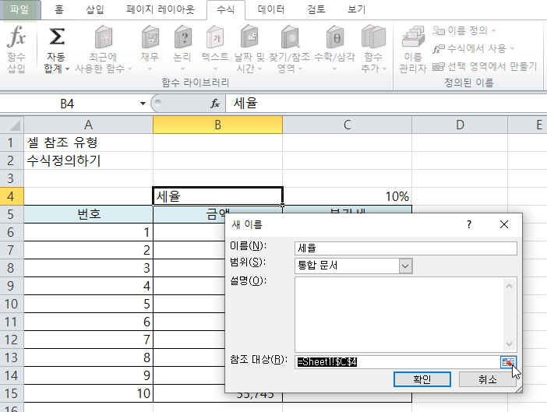547x412 pixels.
Task: Select cell B4 containing 세율
Action: tap(217, 196)
